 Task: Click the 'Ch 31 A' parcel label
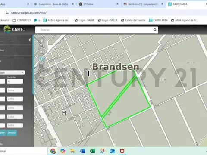coord(191,63)
